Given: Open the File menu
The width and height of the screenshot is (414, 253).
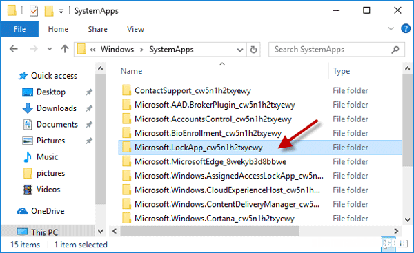Looking at the screenshot, I should 19,29.
